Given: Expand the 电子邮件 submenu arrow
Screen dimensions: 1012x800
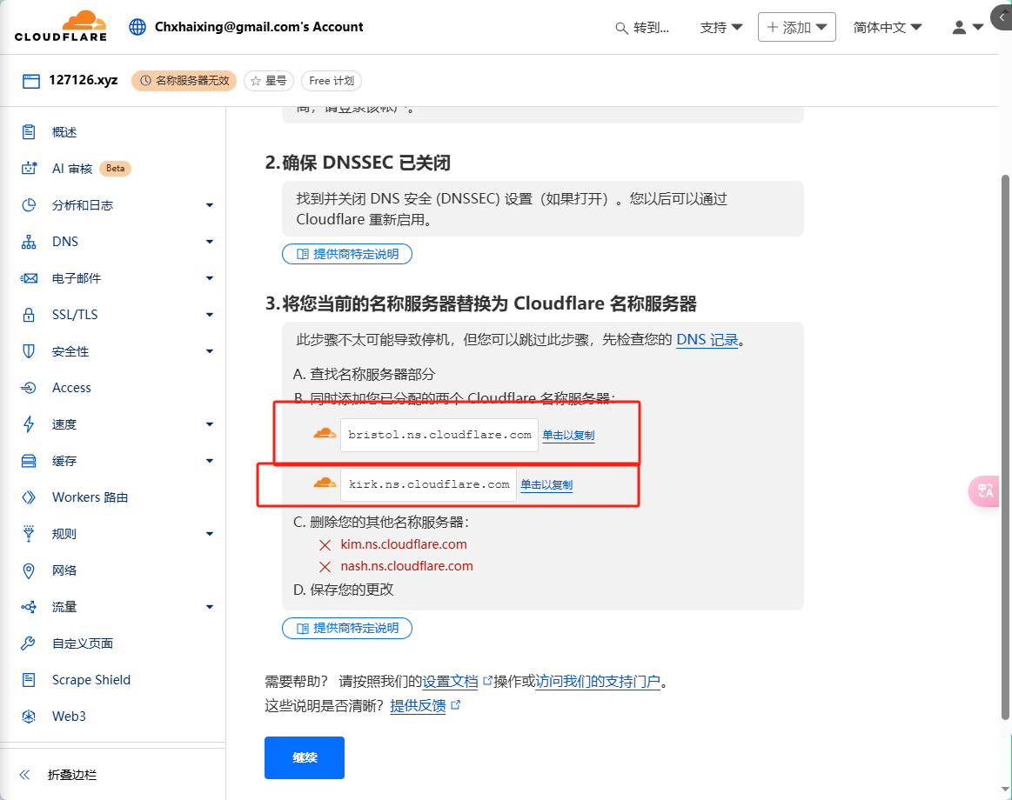Looking at the screenshot, I should click(209, 278).
